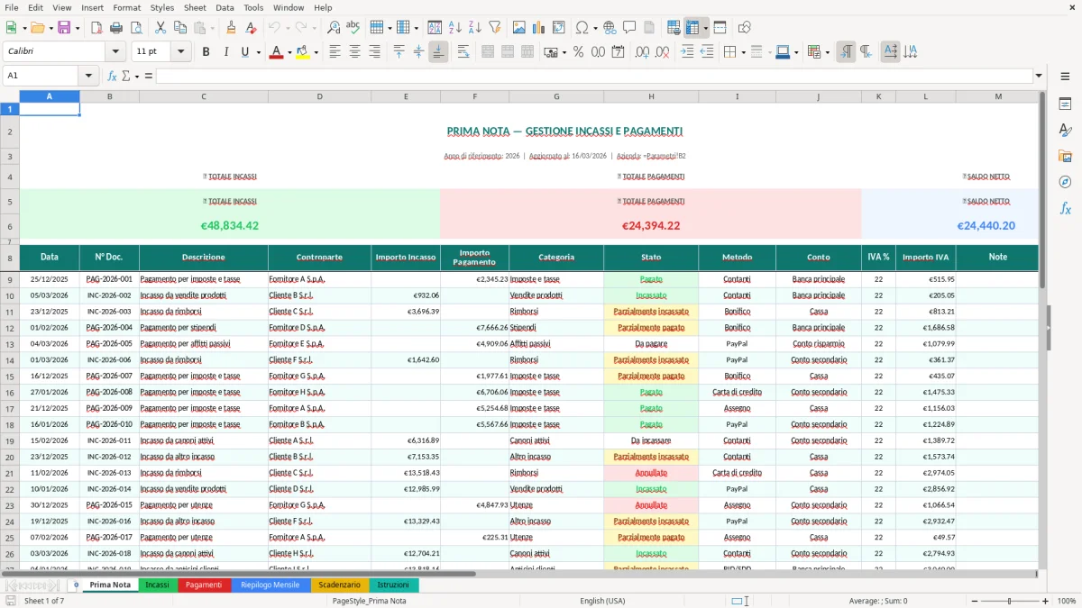Toggle Underline formatting
Image resolution: width=1082 pixels, height=608 pixels.
point(244,52)
